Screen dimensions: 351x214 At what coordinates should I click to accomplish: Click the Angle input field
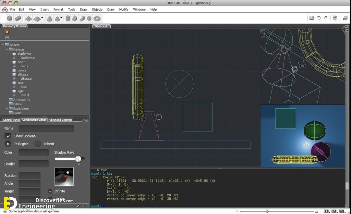point(29,184)
